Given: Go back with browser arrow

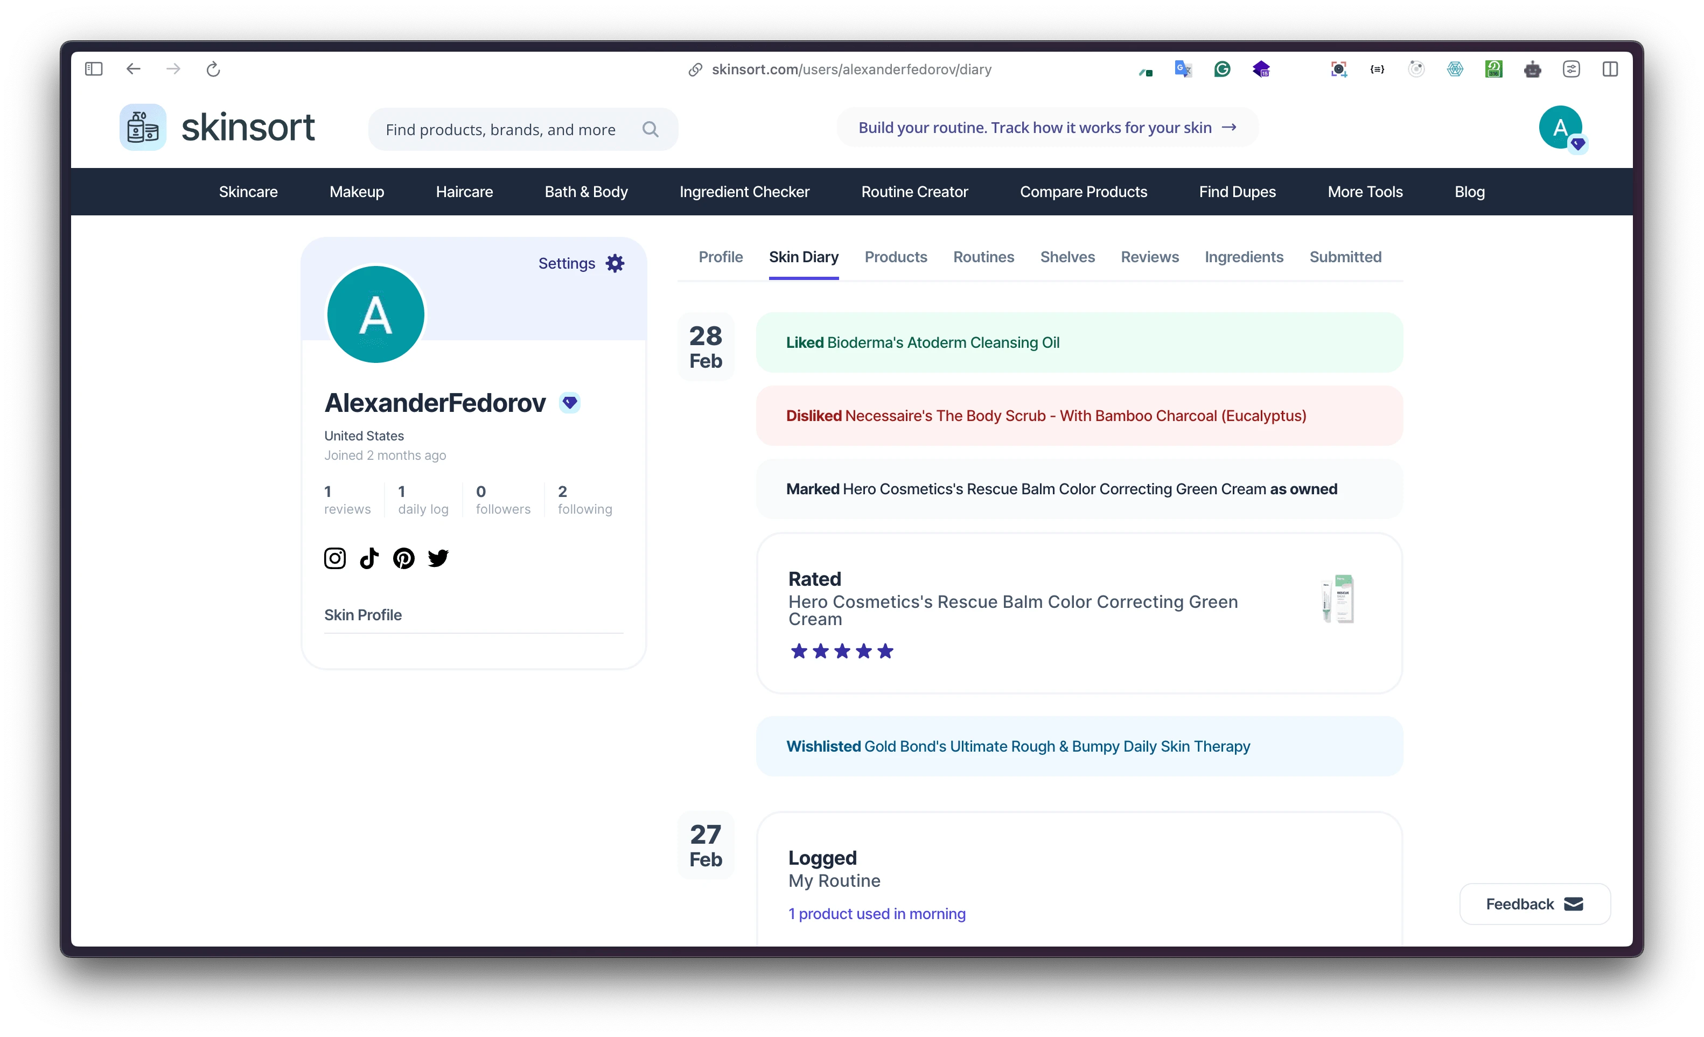Looking at the screenshot, I should pos(134,69).
